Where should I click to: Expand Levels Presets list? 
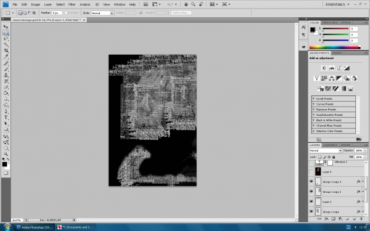314,99
